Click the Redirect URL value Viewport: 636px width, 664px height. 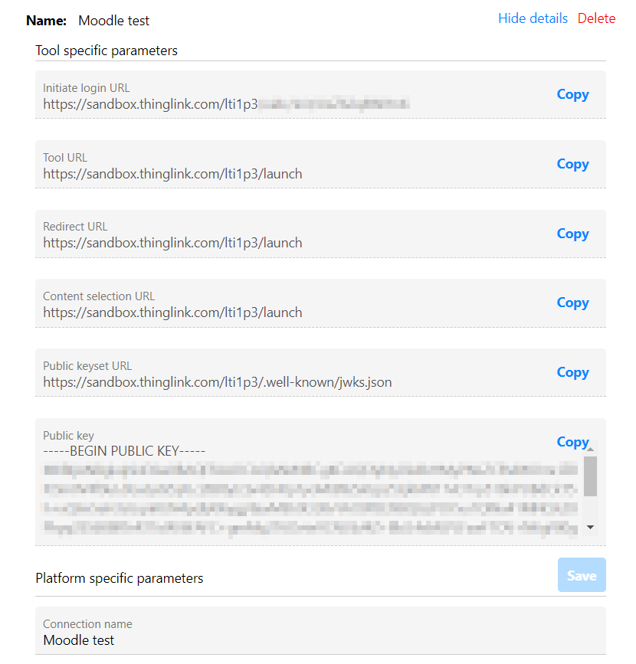click(172, 243)
